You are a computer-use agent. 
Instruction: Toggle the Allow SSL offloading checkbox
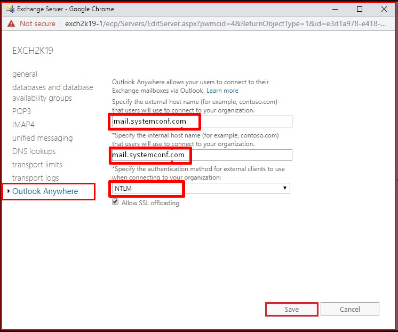(x=115, y=202)
